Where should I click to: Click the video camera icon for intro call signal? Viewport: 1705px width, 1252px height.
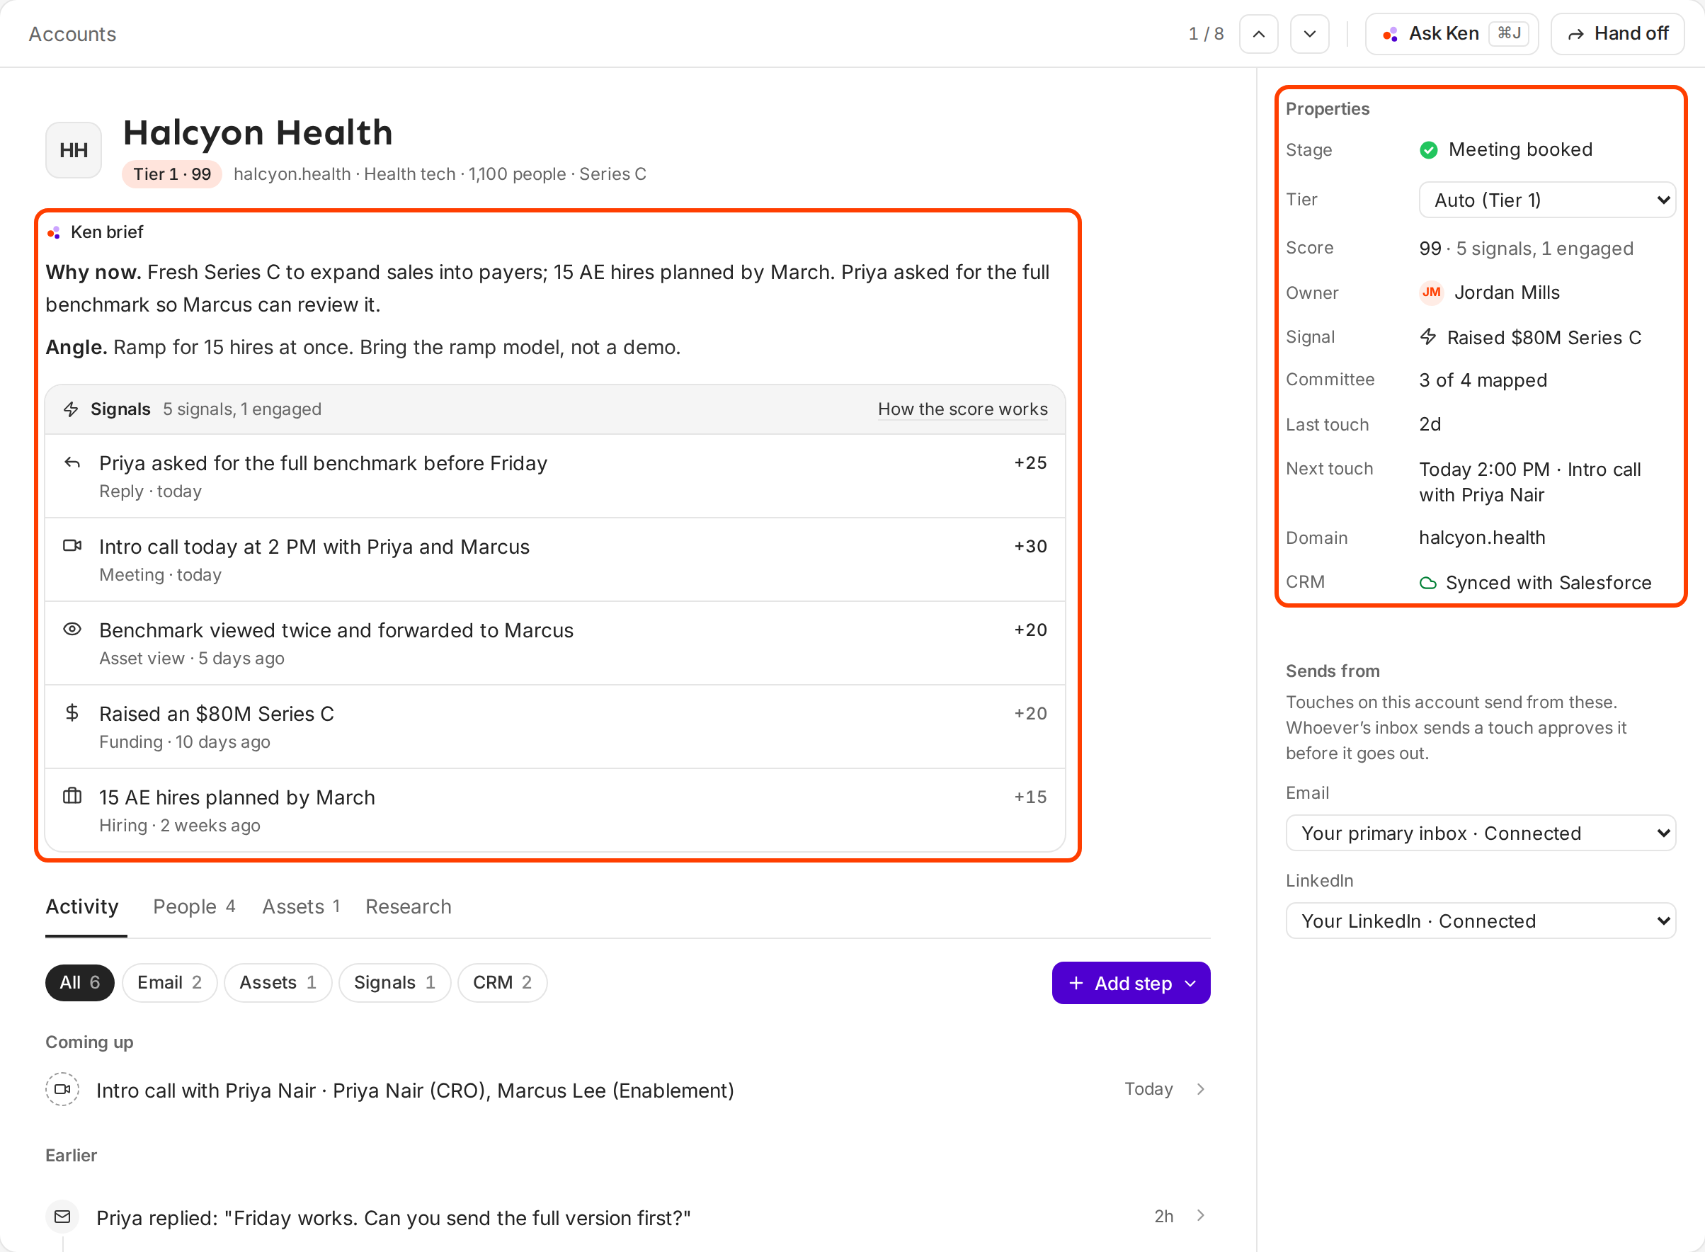pyautogui.click(x=72, y=546)
